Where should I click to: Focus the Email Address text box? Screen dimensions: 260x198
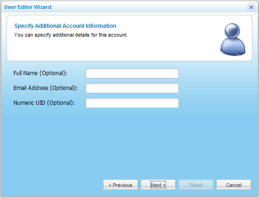[132, 88]
